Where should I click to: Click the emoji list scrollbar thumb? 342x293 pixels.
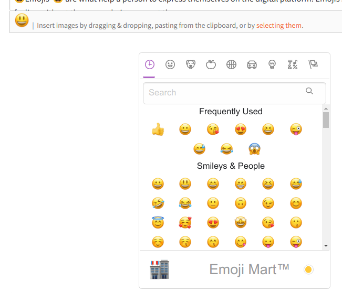click(x=326, y=120)
